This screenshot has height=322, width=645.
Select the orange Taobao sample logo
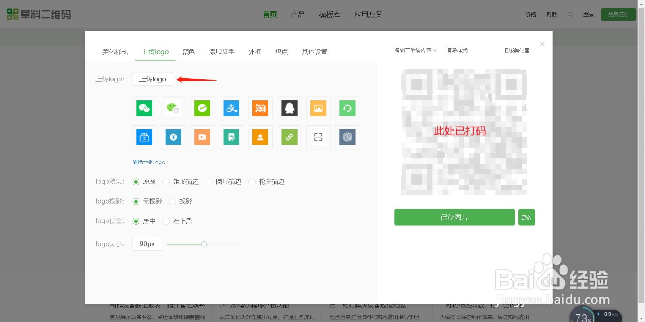tap(260, 108)
